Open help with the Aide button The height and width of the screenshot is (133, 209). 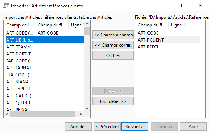(193, 127)
